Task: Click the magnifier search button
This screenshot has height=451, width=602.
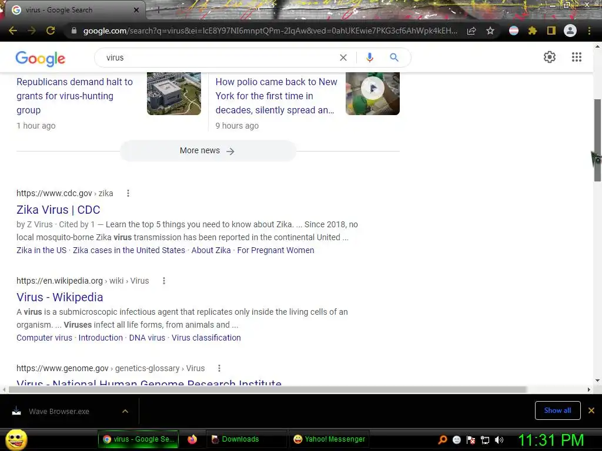Action: pyautogui.click(x=394, y=58)
